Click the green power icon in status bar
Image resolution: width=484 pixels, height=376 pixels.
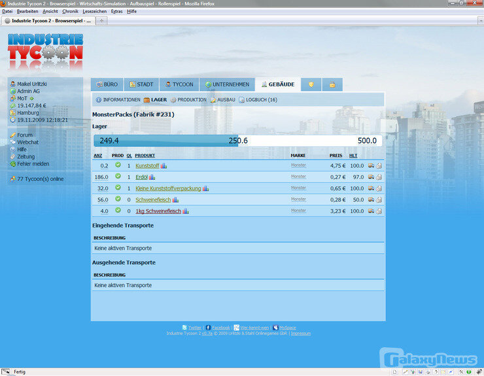[469, 371]
